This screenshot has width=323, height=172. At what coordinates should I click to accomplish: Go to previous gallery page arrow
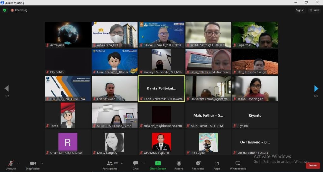[x=7, y=89]
